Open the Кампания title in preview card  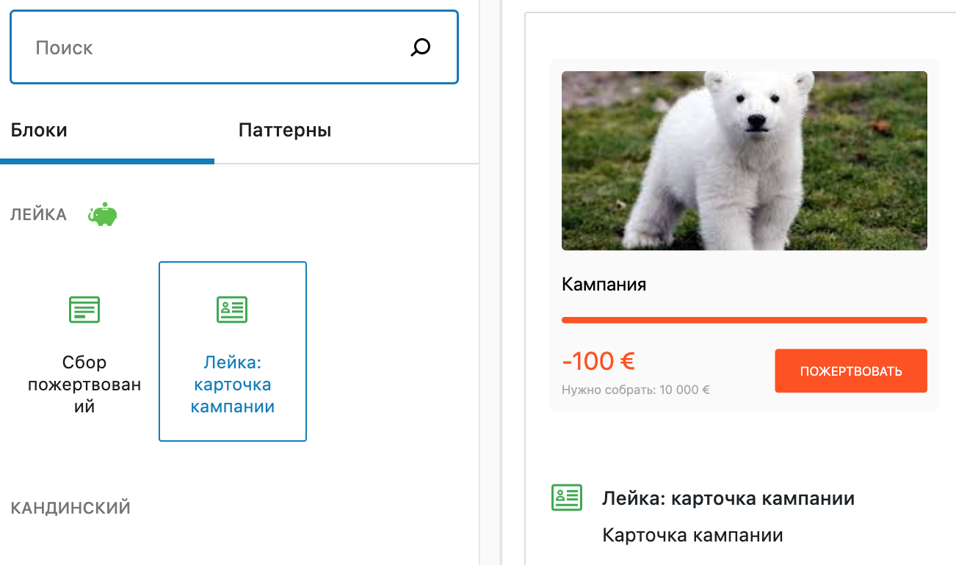pos(604,285)
